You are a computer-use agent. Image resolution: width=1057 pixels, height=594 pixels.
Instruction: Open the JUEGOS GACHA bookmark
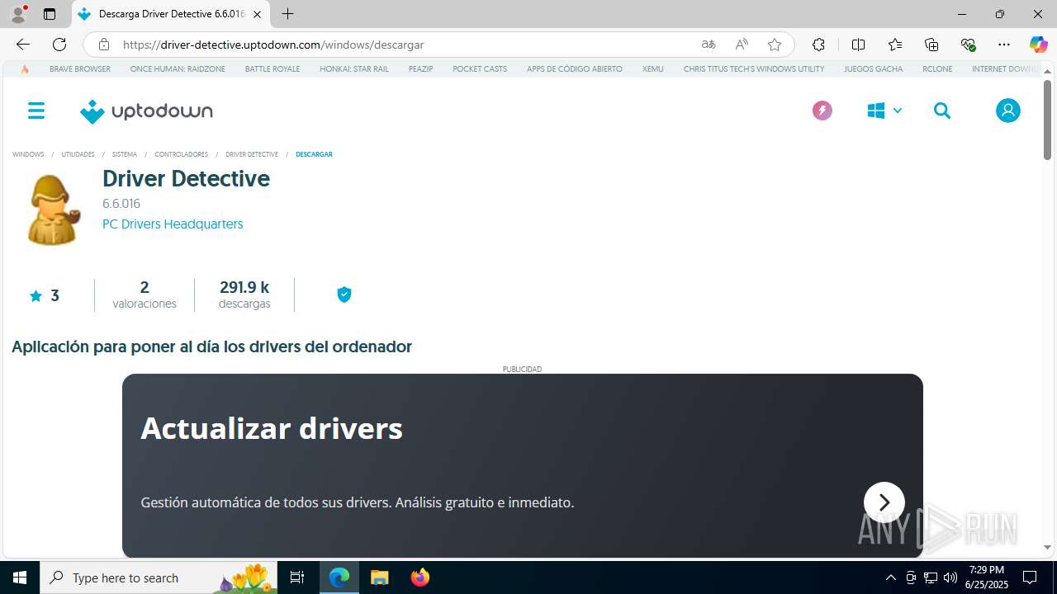coord(874,69)
